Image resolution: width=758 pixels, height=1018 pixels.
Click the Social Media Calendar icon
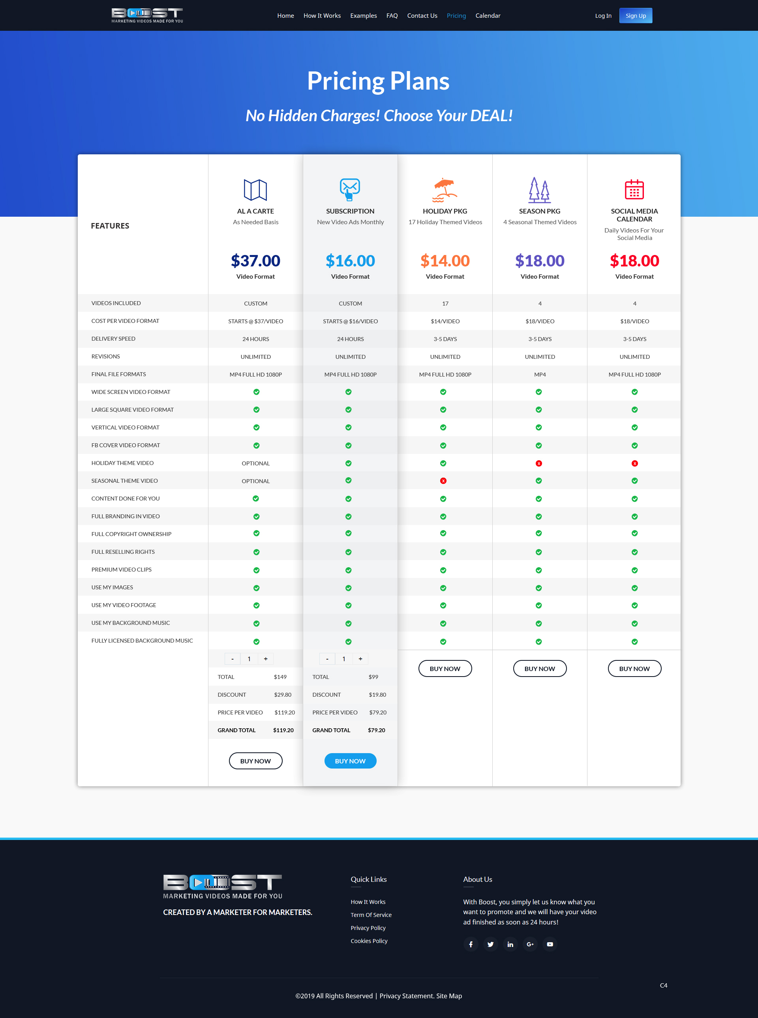[634, 189]
